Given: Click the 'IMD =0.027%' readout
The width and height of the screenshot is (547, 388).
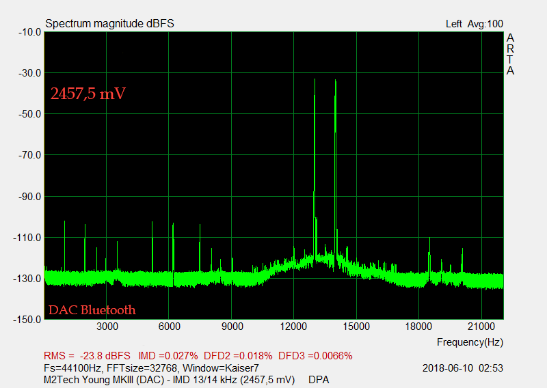Looking at the screenshot, I should (x=168, y=356).
